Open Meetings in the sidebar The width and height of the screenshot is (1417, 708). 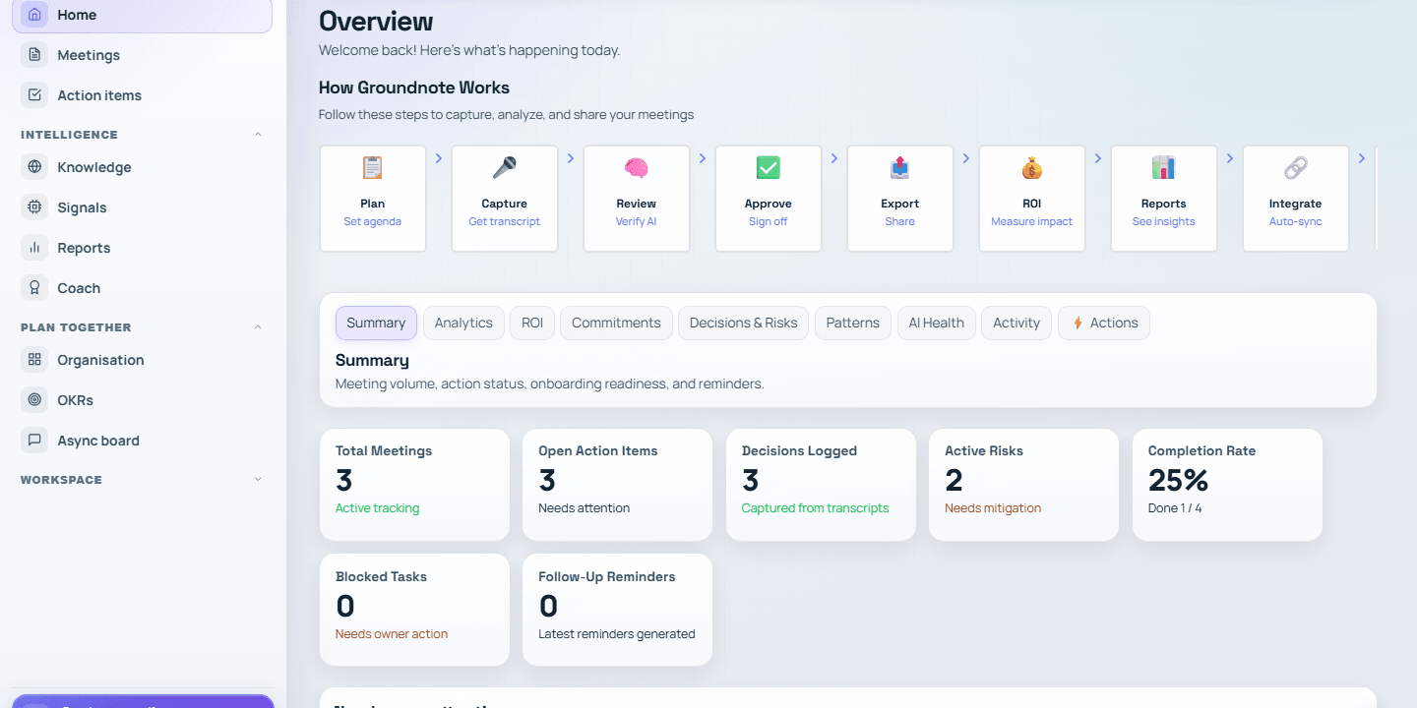(142, 55)
